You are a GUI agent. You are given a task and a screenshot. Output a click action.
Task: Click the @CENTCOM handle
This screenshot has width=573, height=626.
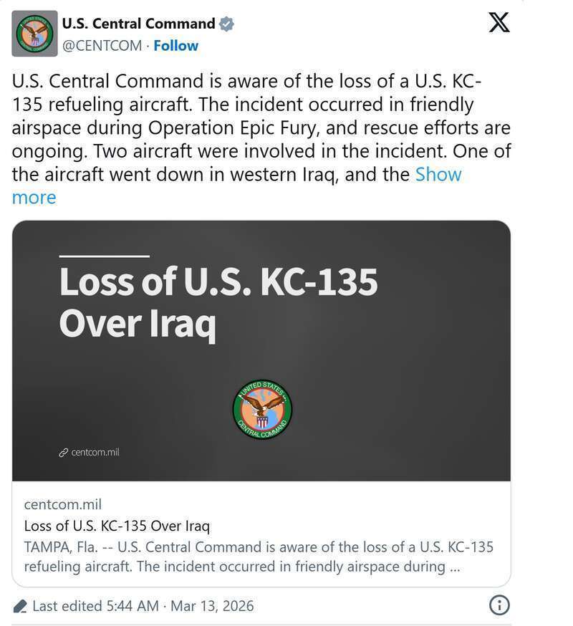tap(102, 46)
